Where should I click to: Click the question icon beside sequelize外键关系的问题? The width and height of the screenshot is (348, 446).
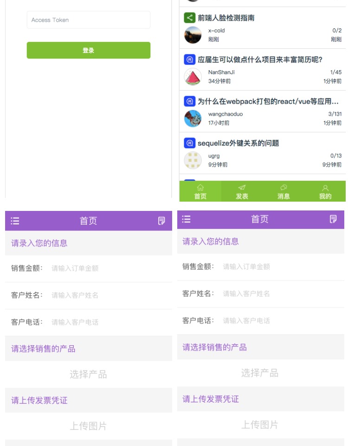coord(189,143)
